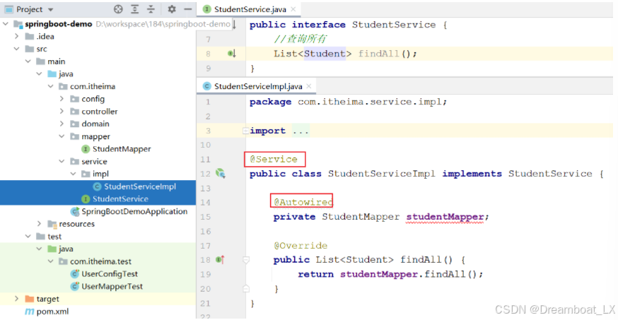The width and height of the screenshot is (618, 320).
Task: Collapse the com.itheima package
Action: pyautogui.click(x=50, y=86)
